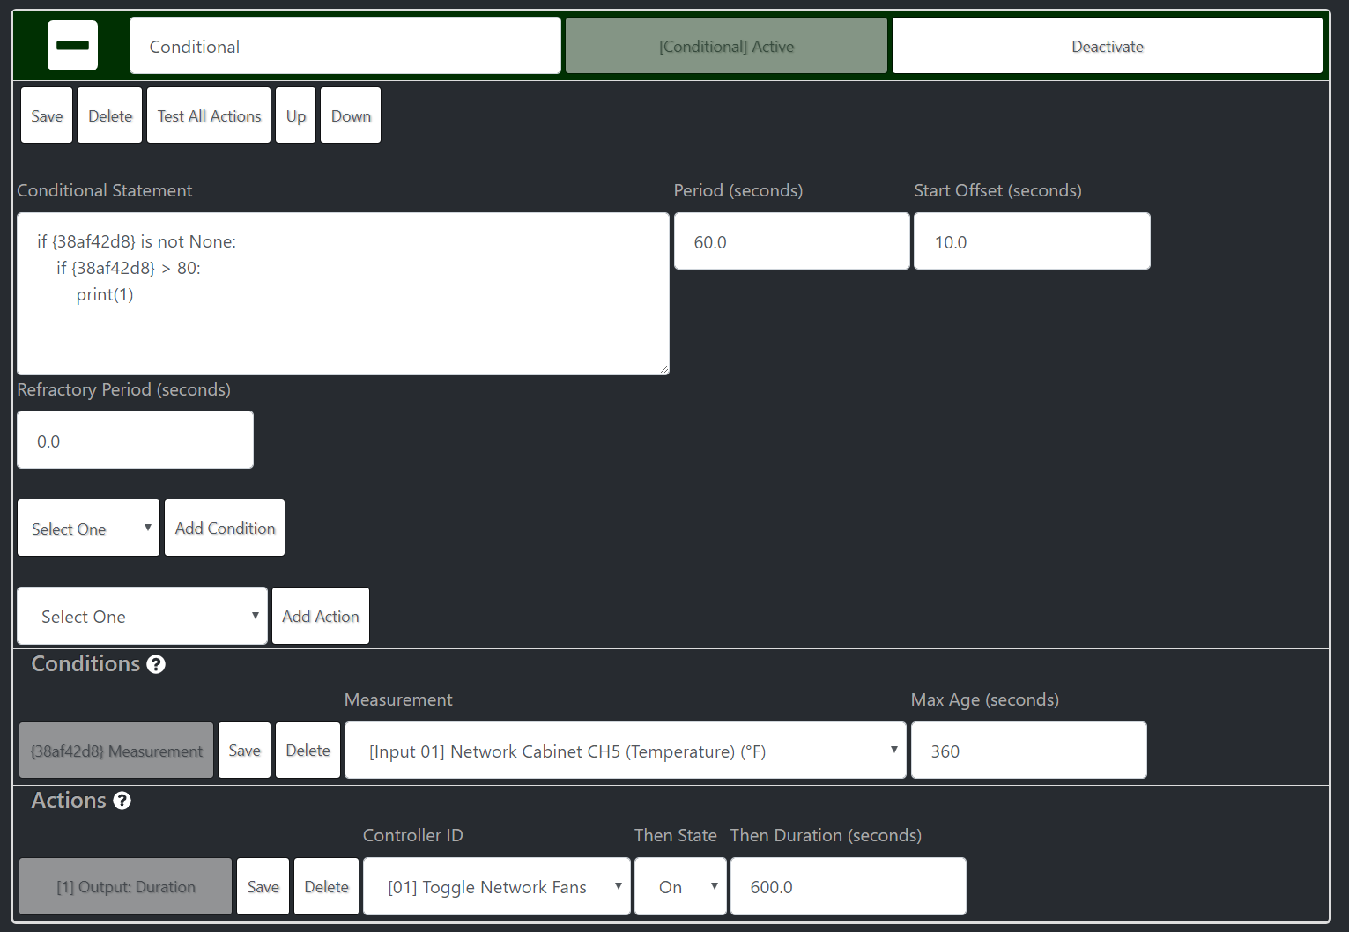Collapse the Conditional panel with minus icon
This screenshot has width=1349, height=932.
pos(72,46)
